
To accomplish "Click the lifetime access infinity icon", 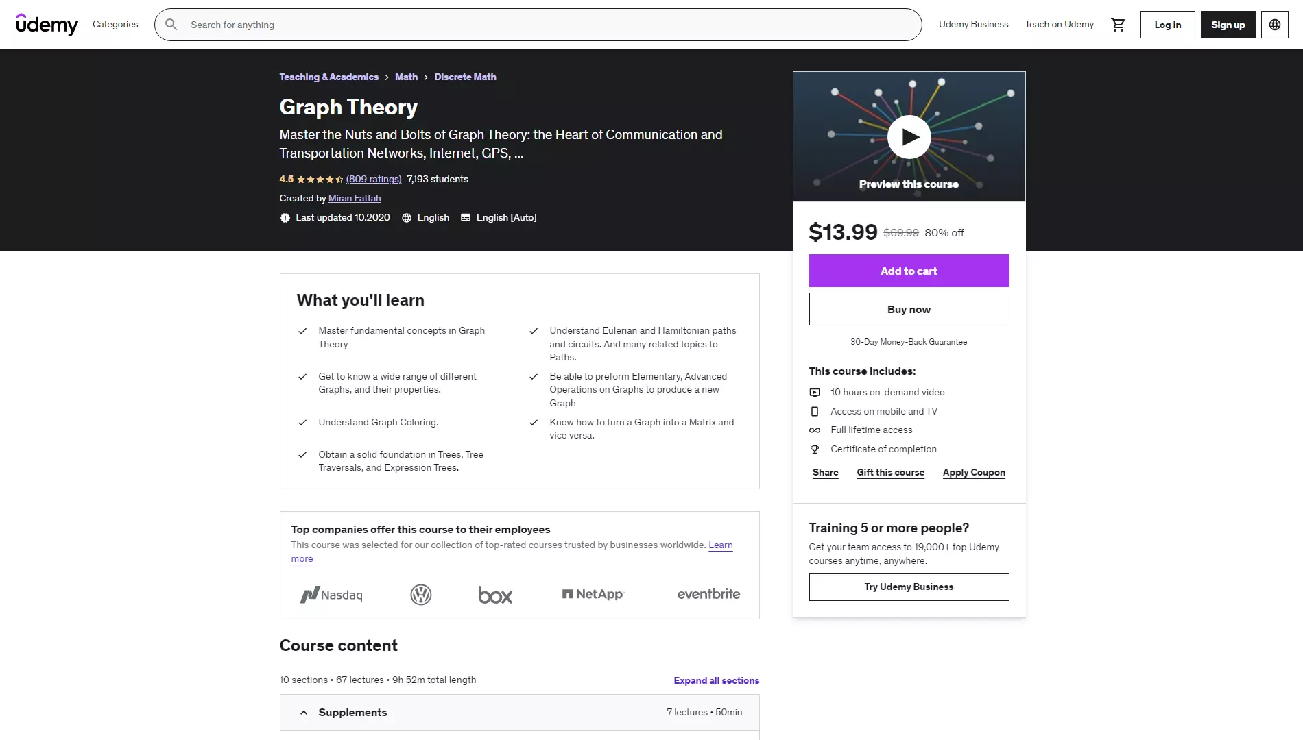I will [x=815, y=430].
